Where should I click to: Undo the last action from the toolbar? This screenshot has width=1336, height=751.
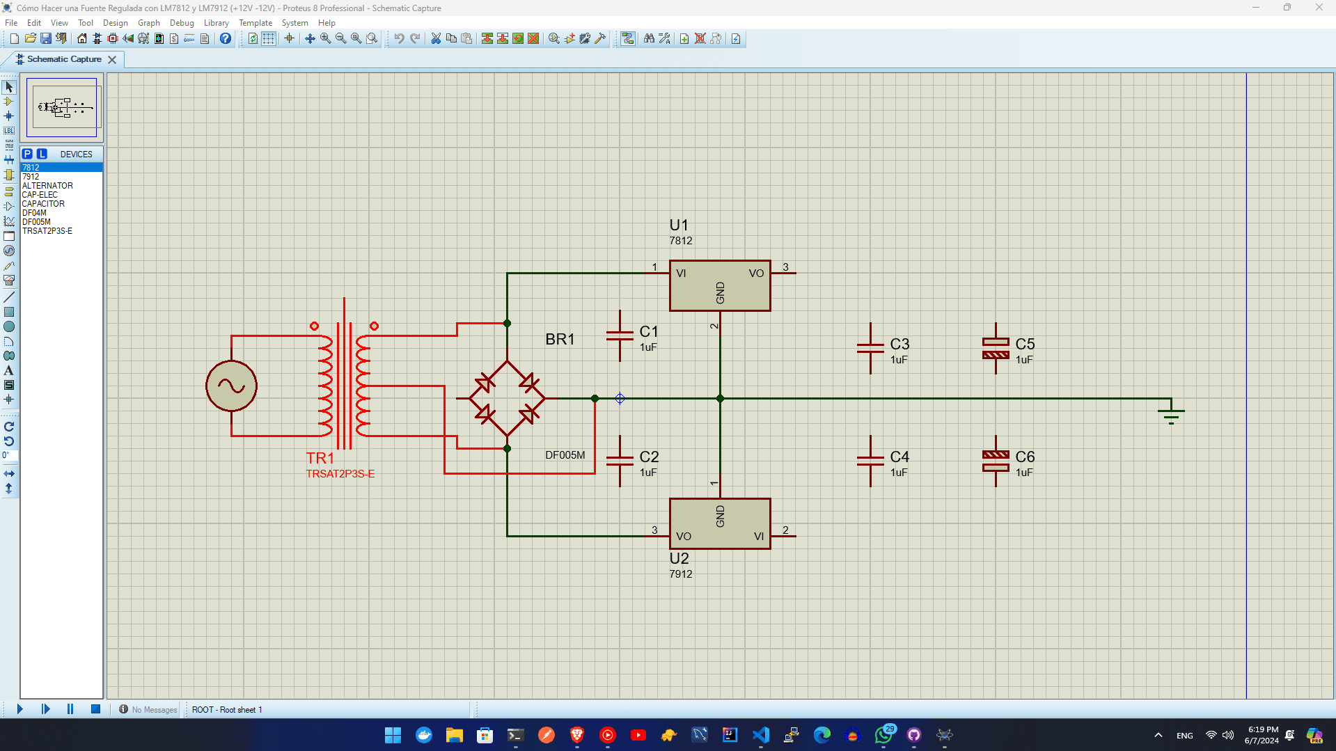[399, 39]
